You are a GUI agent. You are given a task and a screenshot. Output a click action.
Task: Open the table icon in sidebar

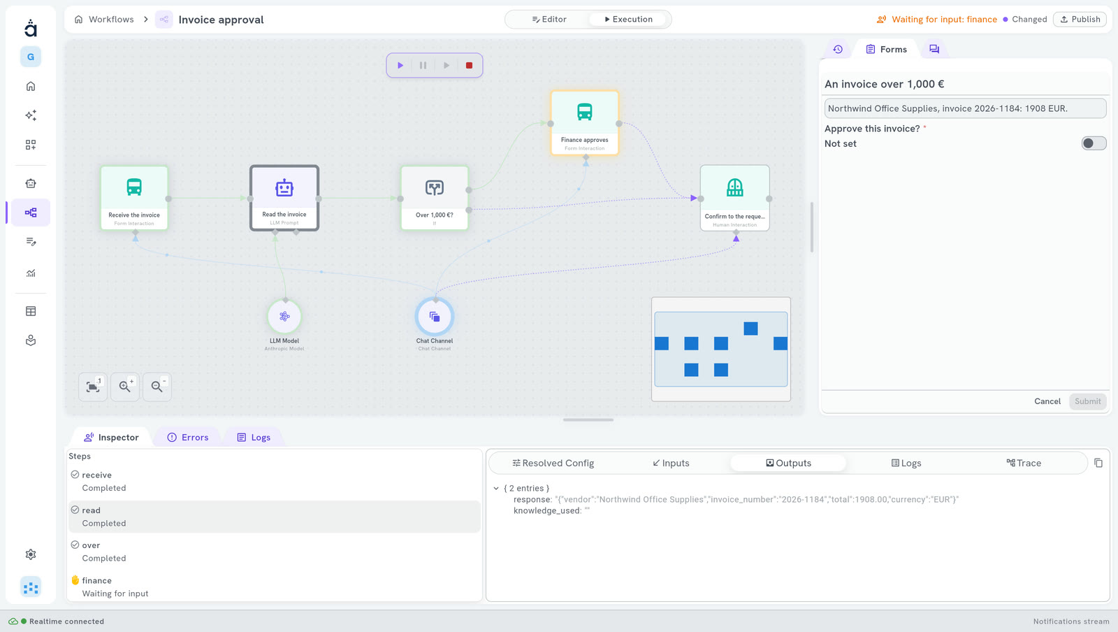[x=31, y=311]
